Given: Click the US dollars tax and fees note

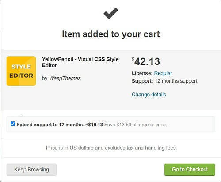Looking at the screenshot, I should point(111,148).
